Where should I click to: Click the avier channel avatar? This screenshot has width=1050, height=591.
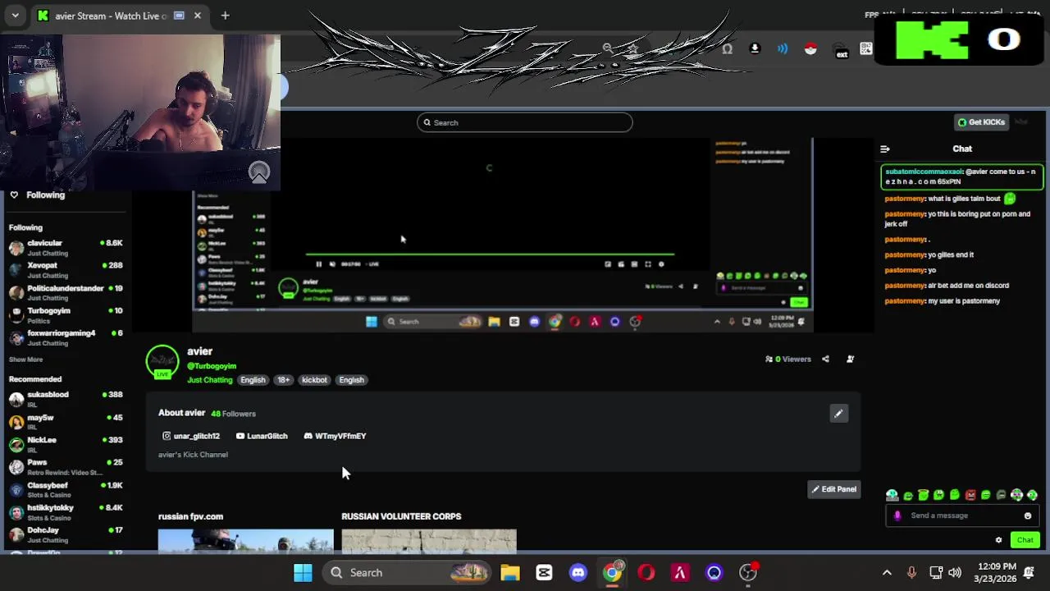pyautogui.click(x=162, y=361)
